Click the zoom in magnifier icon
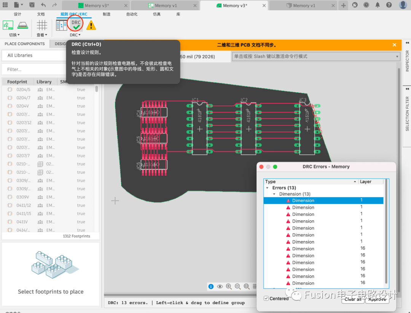The height and width of the screenshot is (313, 411). [229, 286]
